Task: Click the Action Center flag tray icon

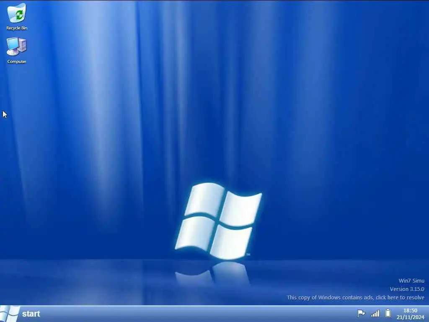Action: pos(361,313)
